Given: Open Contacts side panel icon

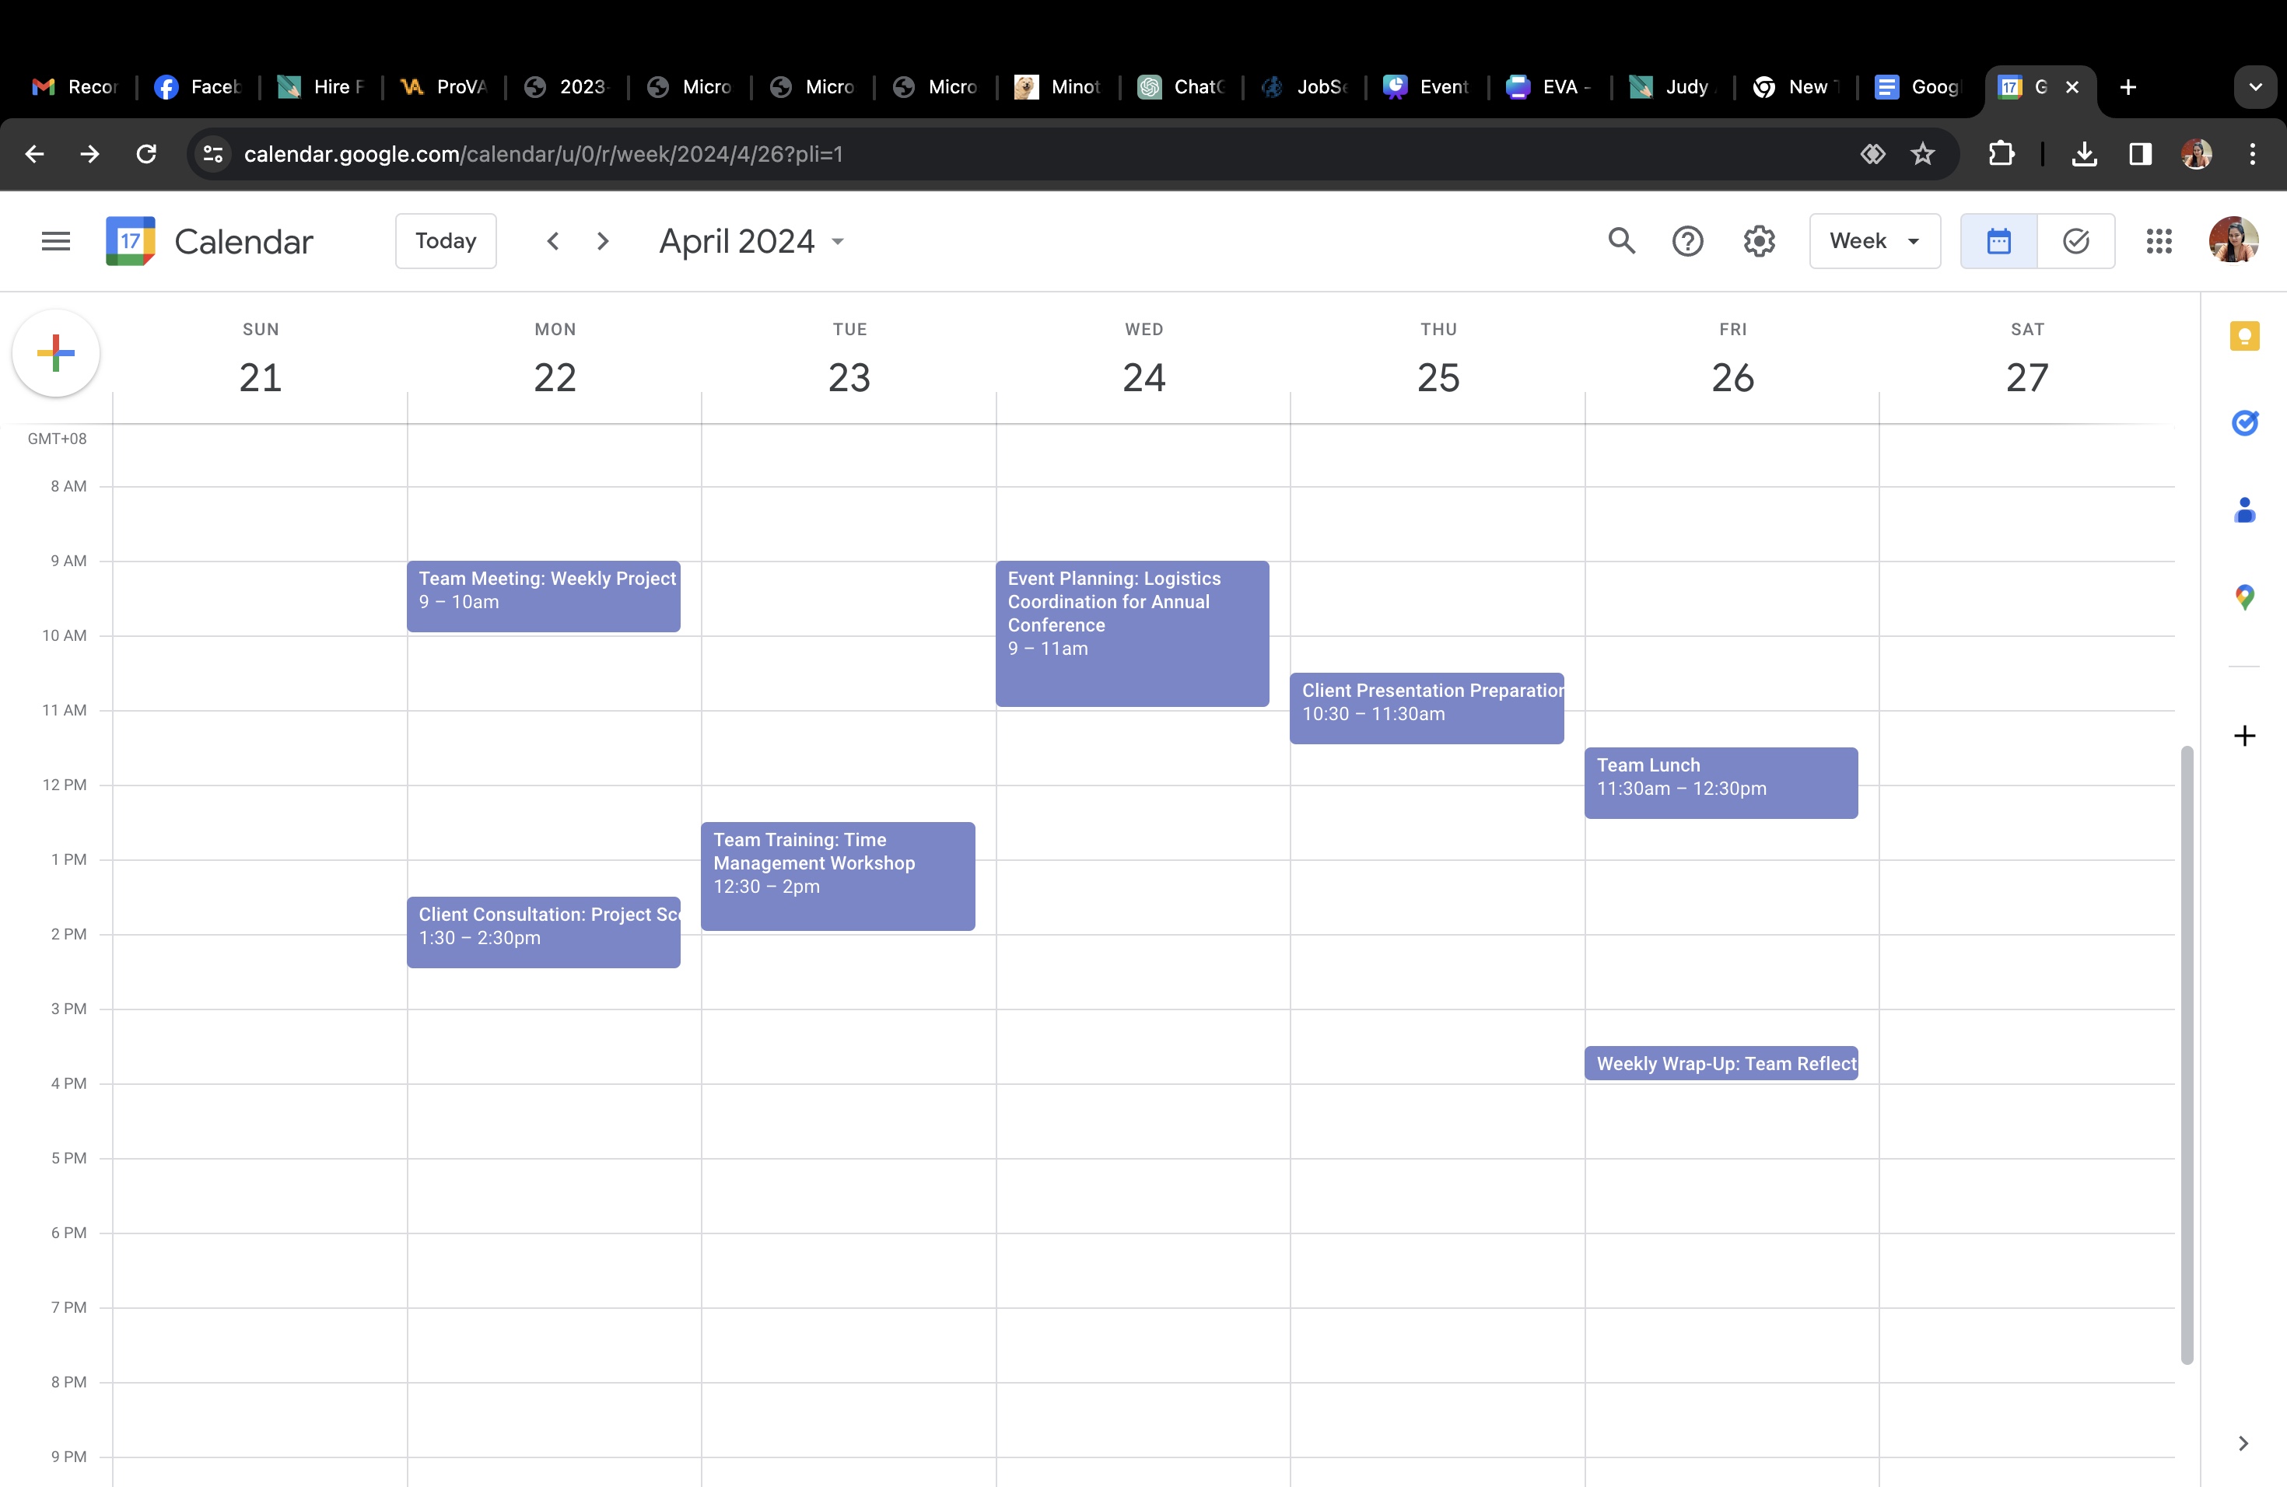Looking at the screenshot, I should (x=2243, y=510).
